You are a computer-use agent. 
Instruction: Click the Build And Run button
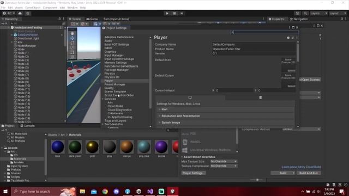coord(309,173)
